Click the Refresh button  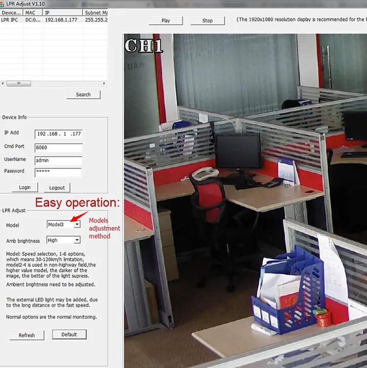click(x=27, y=335)
